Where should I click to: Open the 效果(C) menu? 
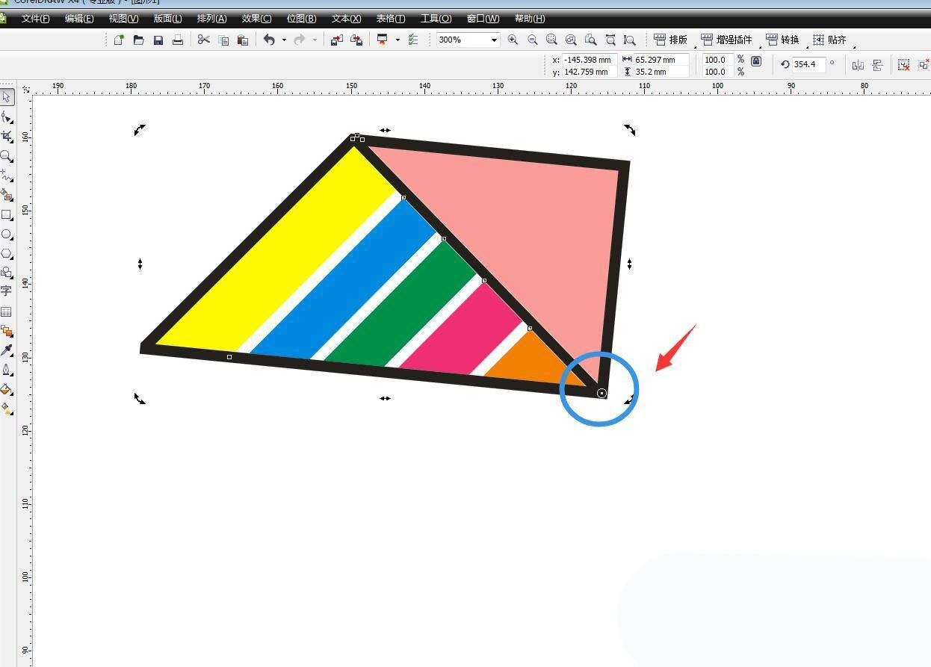256,19
